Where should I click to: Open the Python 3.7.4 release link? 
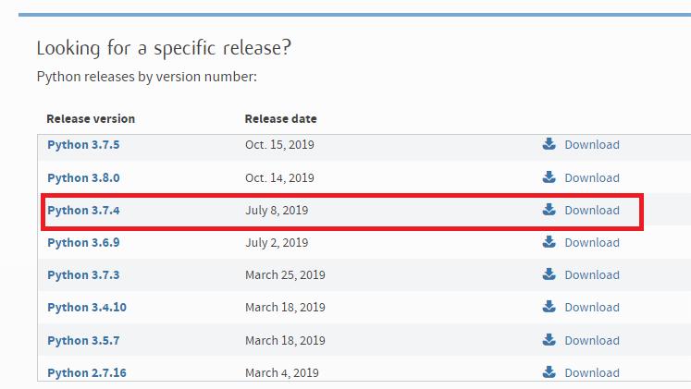pos(83,211)
